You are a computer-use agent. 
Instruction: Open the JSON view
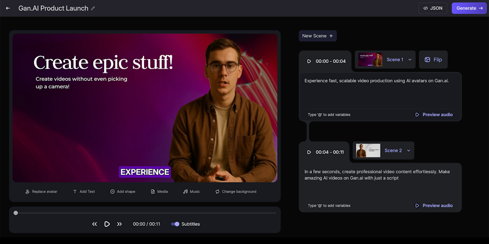(x=433, y=9)
